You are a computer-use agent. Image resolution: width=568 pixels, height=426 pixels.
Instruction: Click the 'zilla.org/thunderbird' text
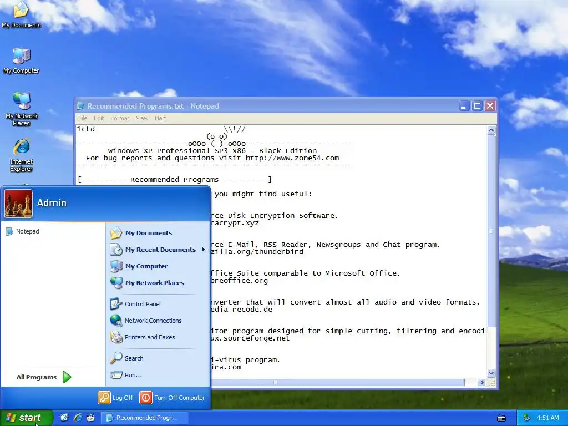tap(257, 252)
